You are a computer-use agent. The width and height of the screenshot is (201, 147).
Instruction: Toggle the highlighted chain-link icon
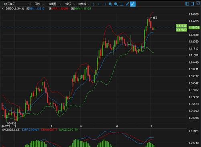[133, 4]
